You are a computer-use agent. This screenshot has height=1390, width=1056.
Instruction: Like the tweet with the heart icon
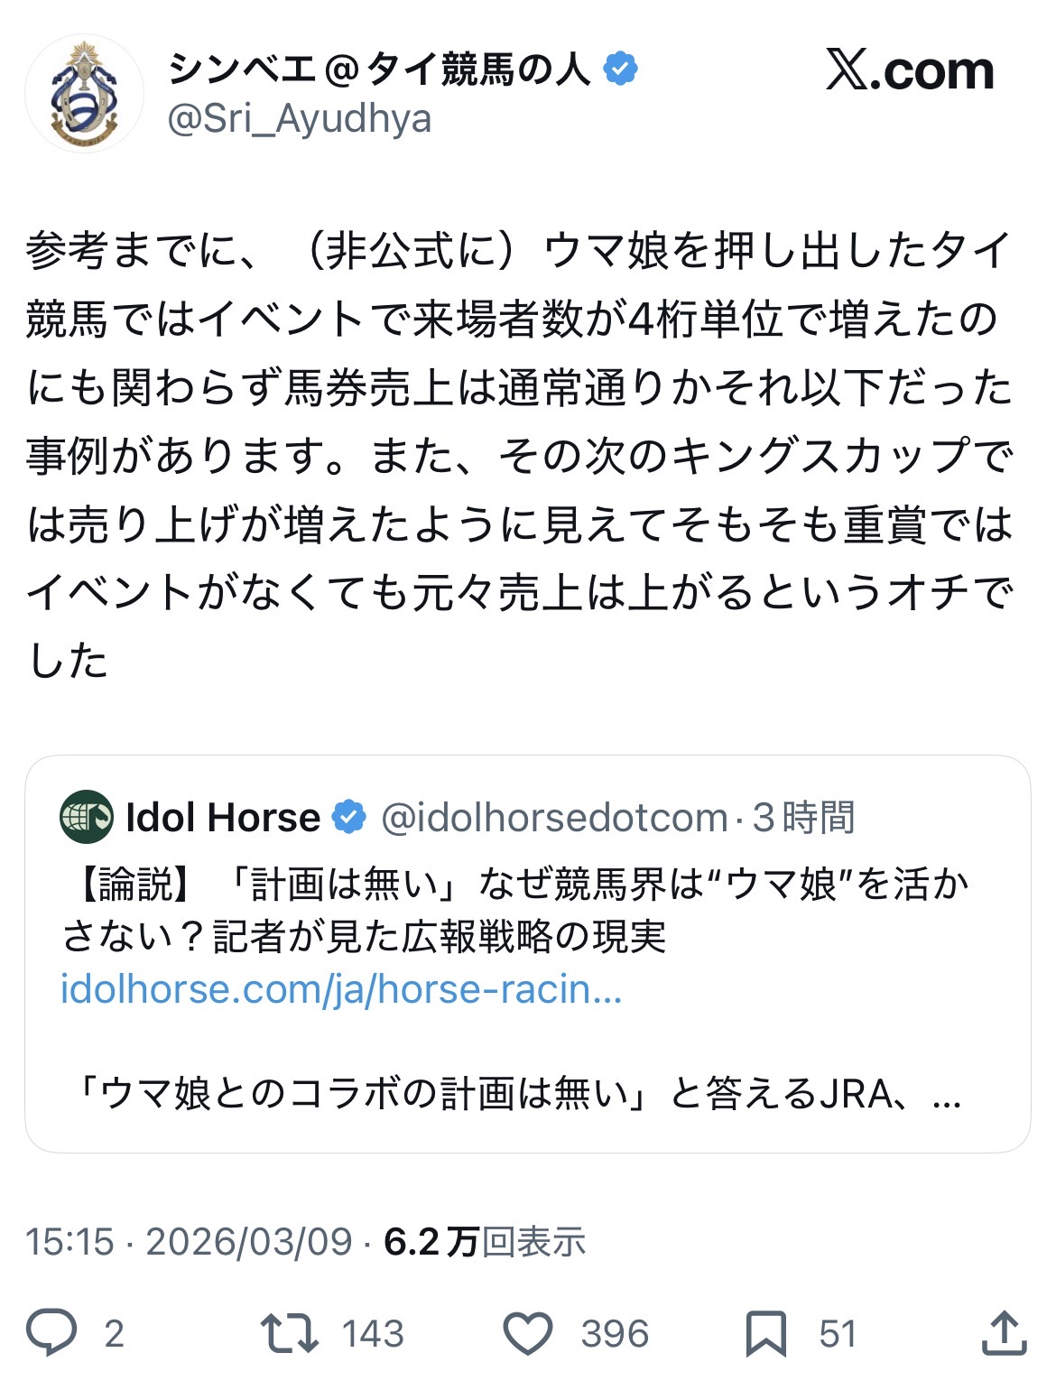tap(527, 1334)
